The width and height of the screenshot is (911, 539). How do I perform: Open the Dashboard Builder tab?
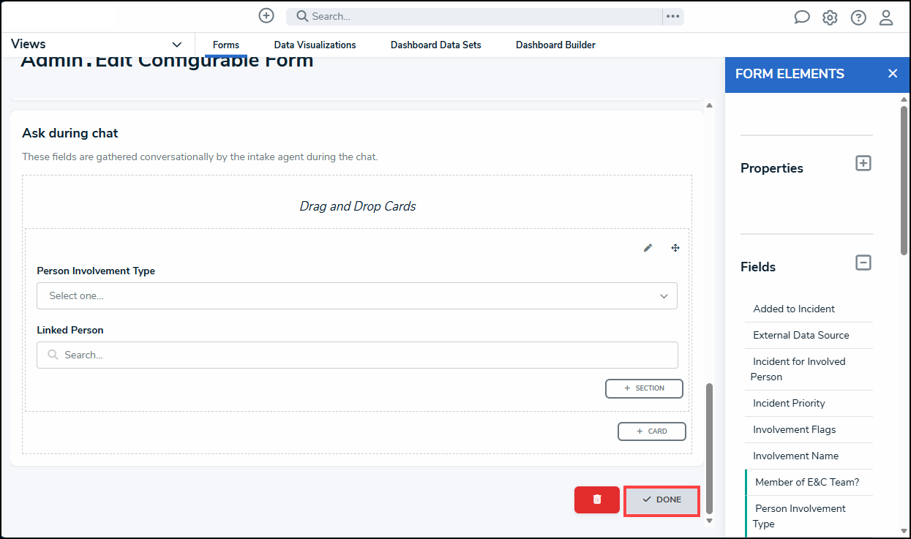555,45
